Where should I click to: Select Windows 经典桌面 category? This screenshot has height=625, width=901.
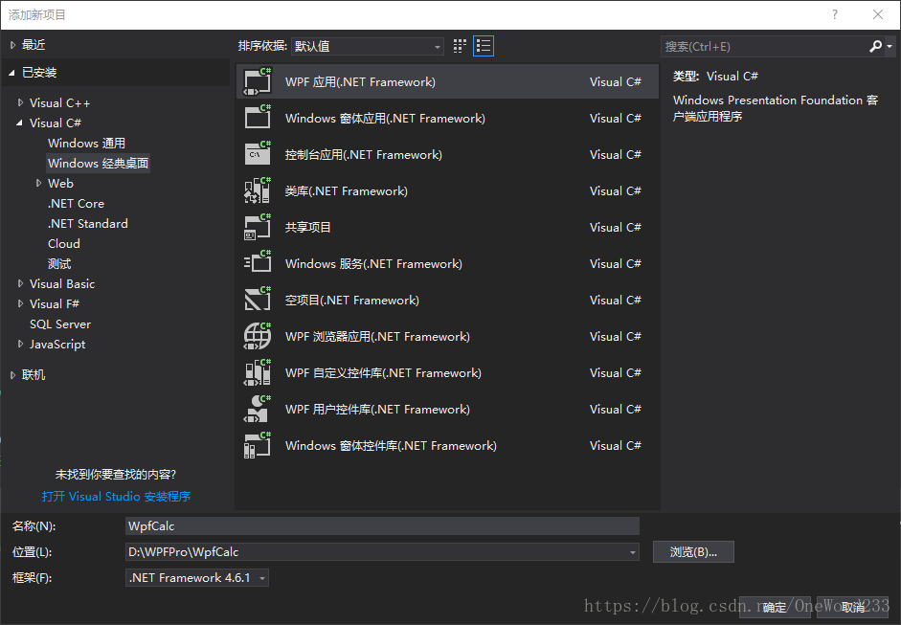coord(99,163)
